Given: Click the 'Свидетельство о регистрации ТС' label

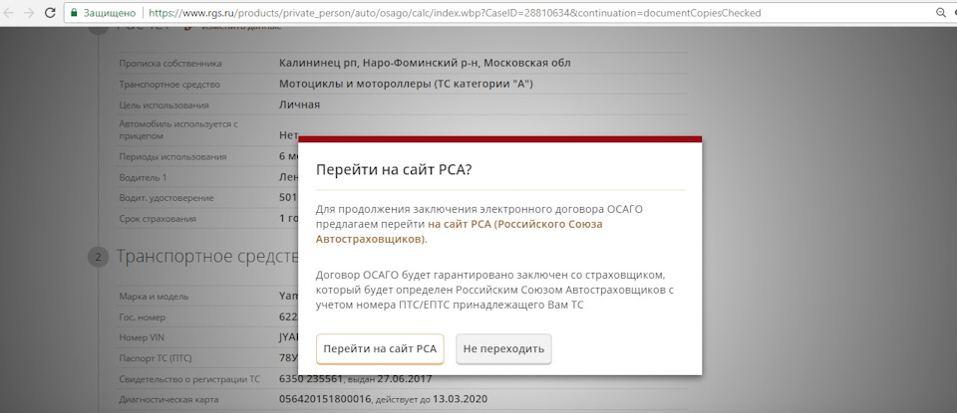Looking at the screenshot, I should [x=189, y=379].
